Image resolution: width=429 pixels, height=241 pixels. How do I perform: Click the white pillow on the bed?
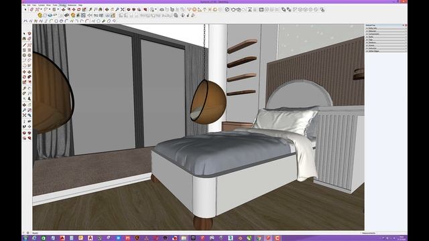(284, 120)
